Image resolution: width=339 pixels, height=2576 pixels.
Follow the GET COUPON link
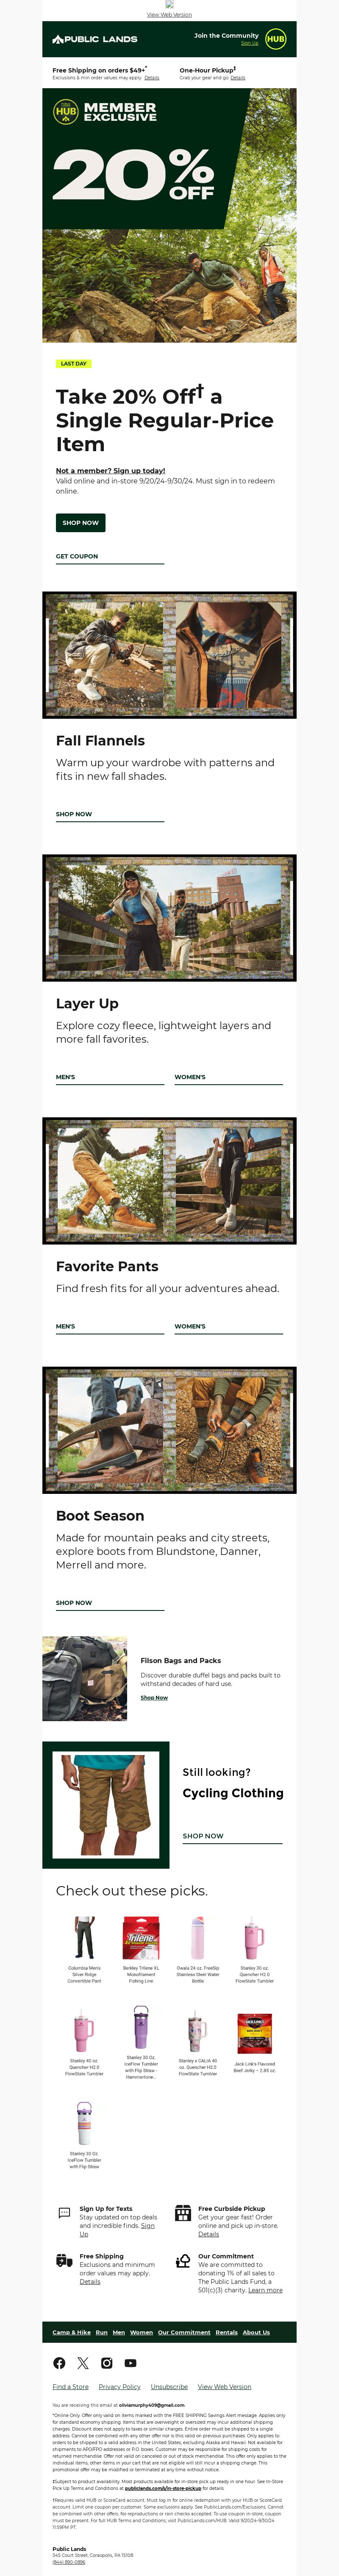tap(77, 556)
